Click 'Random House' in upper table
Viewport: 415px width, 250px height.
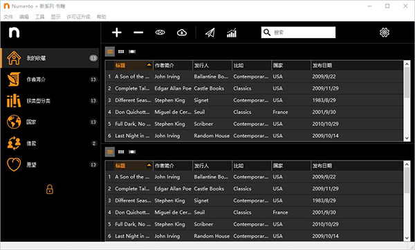tap(212, 136)
